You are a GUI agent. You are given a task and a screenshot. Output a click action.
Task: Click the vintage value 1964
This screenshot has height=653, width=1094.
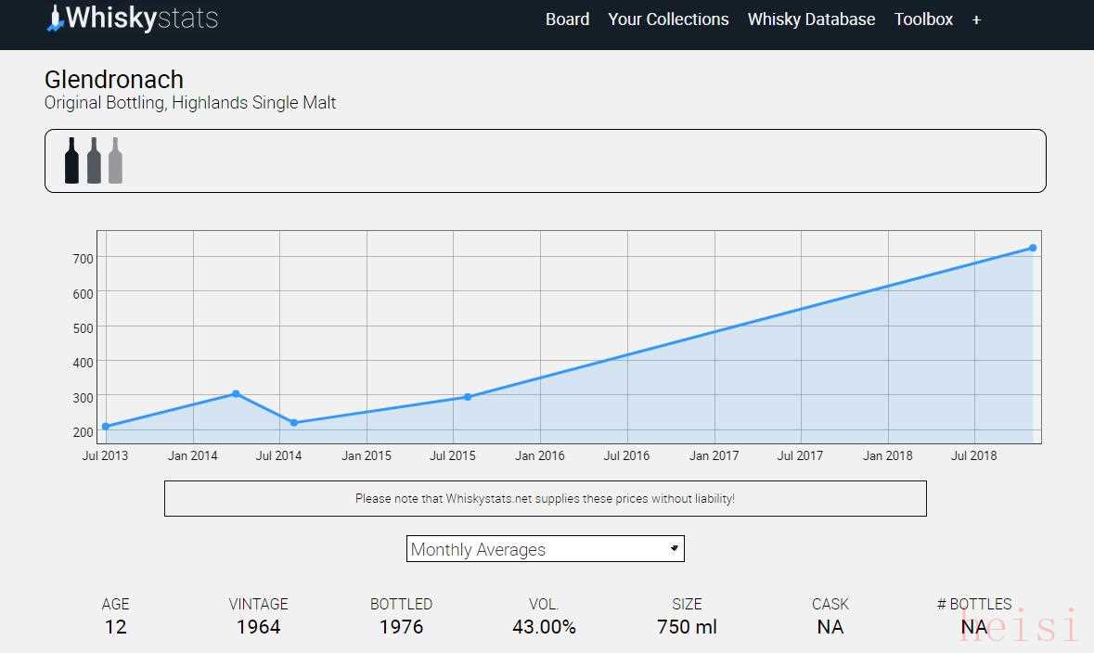click(x=258, y=627)
